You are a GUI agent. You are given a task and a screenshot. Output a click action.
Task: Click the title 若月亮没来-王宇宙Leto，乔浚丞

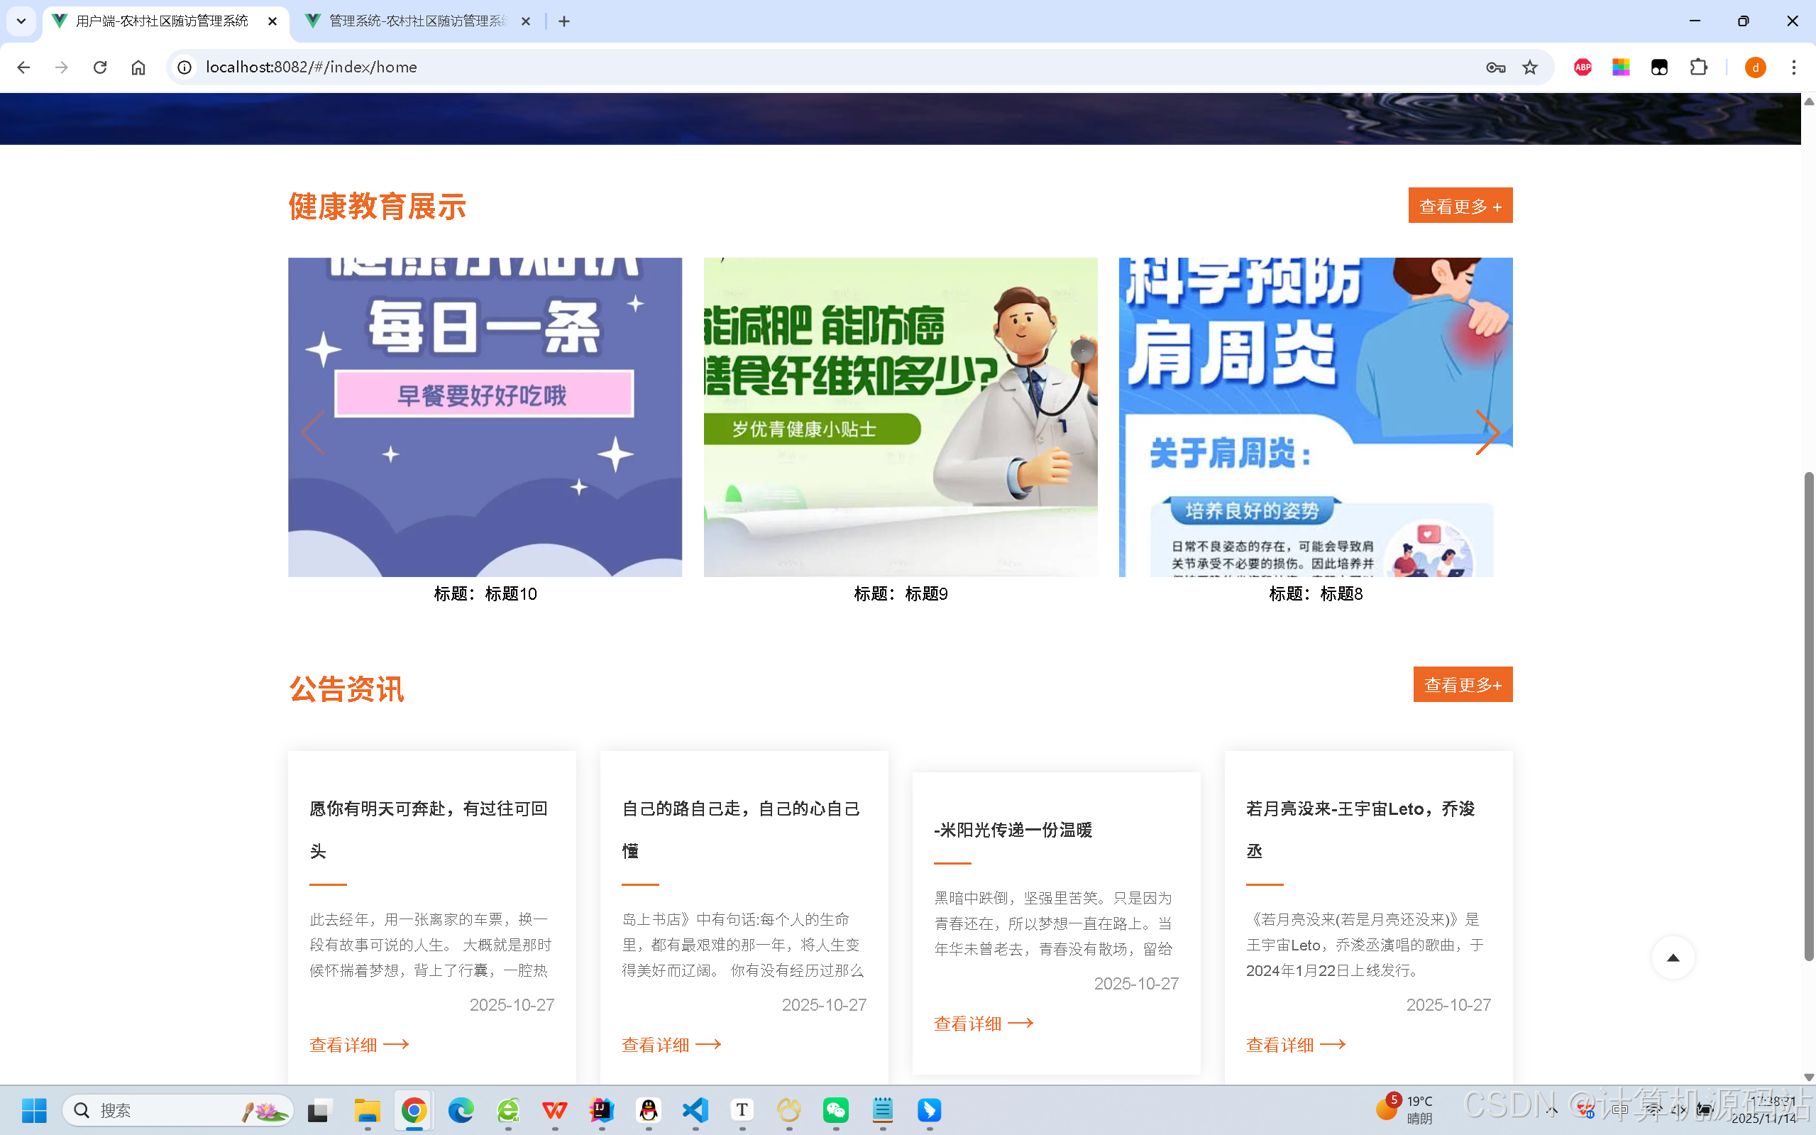1360,830
